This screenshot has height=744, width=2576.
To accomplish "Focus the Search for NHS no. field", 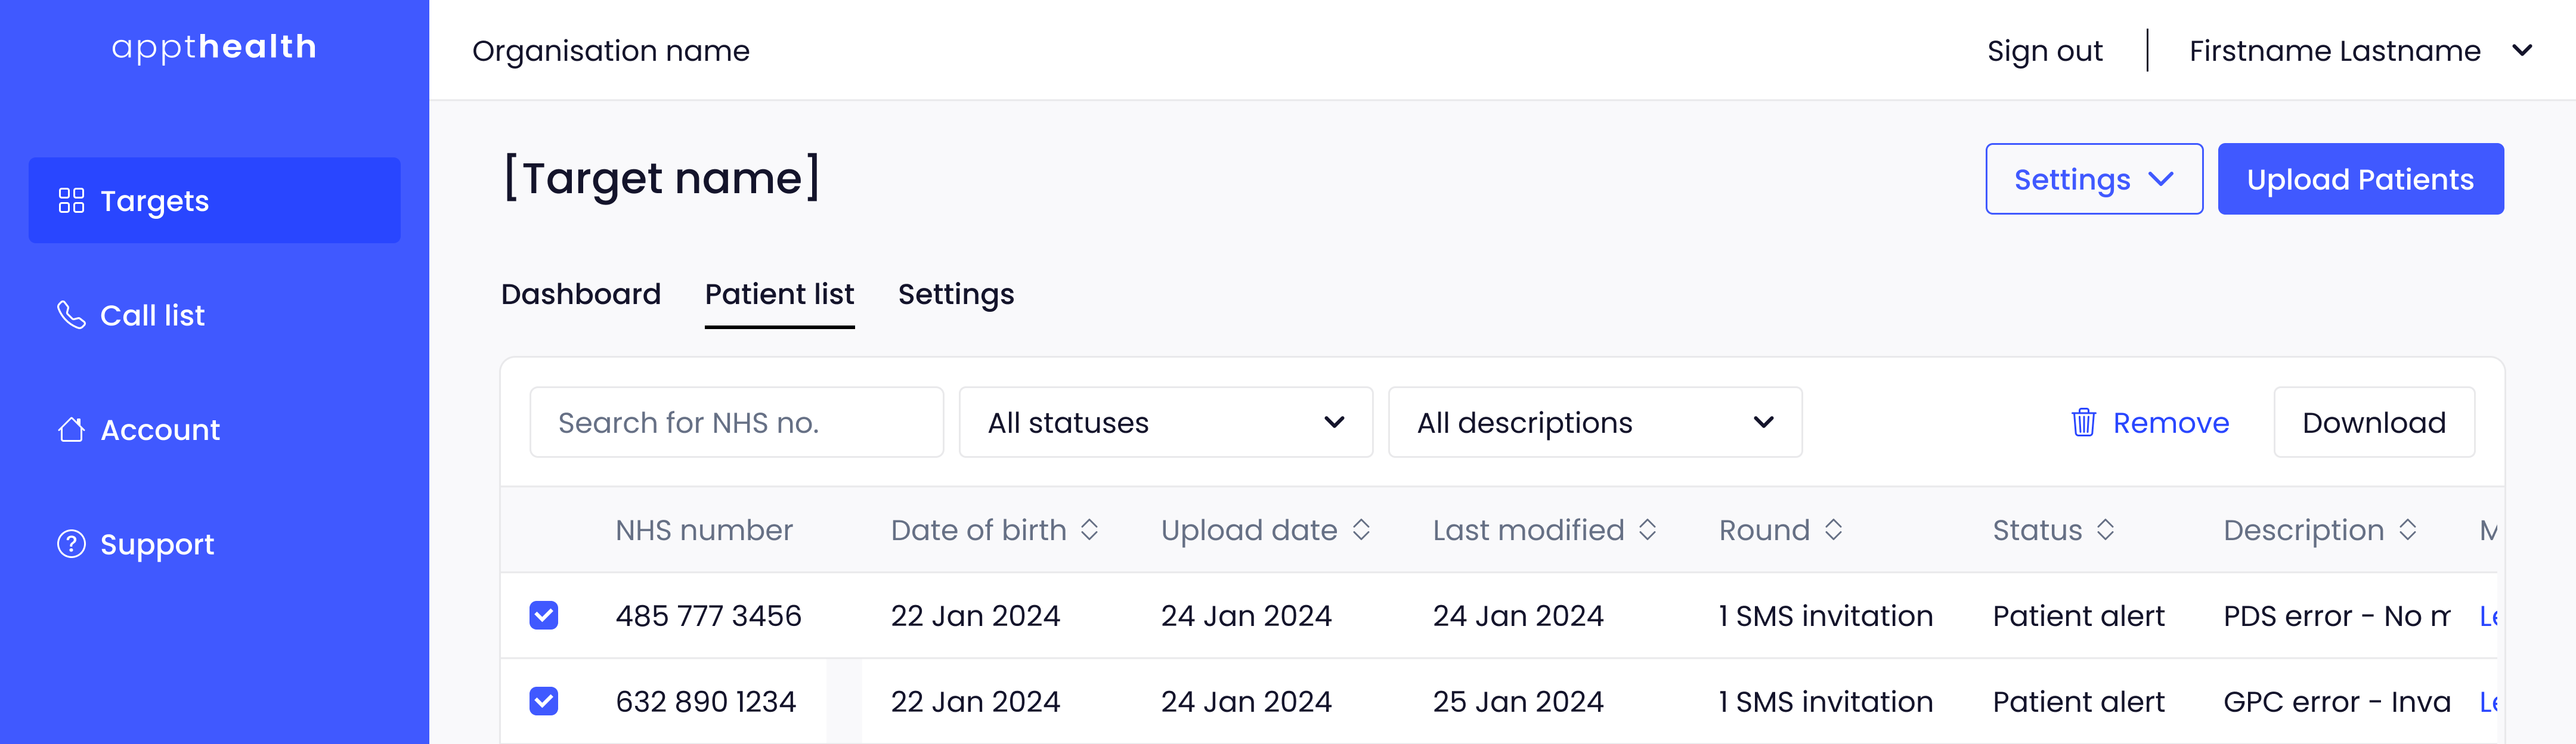I will (x=737, y=422).
